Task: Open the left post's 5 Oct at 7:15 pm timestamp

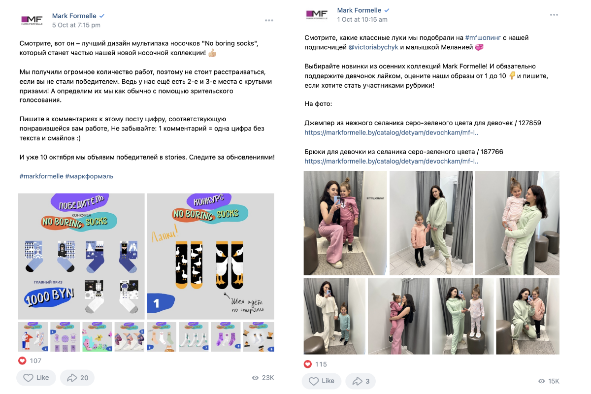Action: click(76, 25)
